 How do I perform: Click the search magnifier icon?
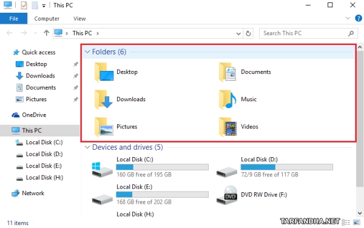tap(351, 33)
